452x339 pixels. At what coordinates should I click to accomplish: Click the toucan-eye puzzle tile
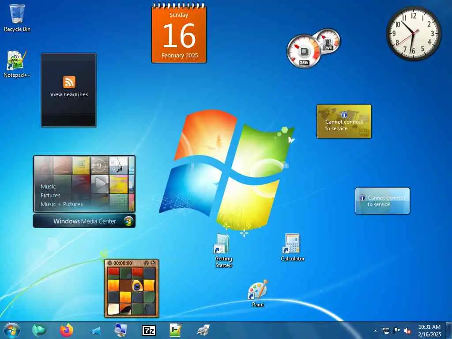coord(137,286)
